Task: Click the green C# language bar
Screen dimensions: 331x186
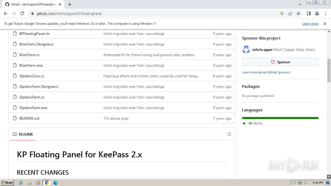Action: 280,118
